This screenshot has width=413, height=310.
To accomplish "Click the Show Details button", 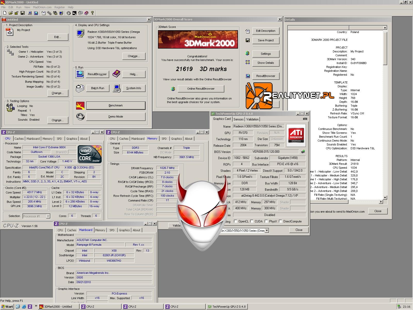I will tap(266, 63).
